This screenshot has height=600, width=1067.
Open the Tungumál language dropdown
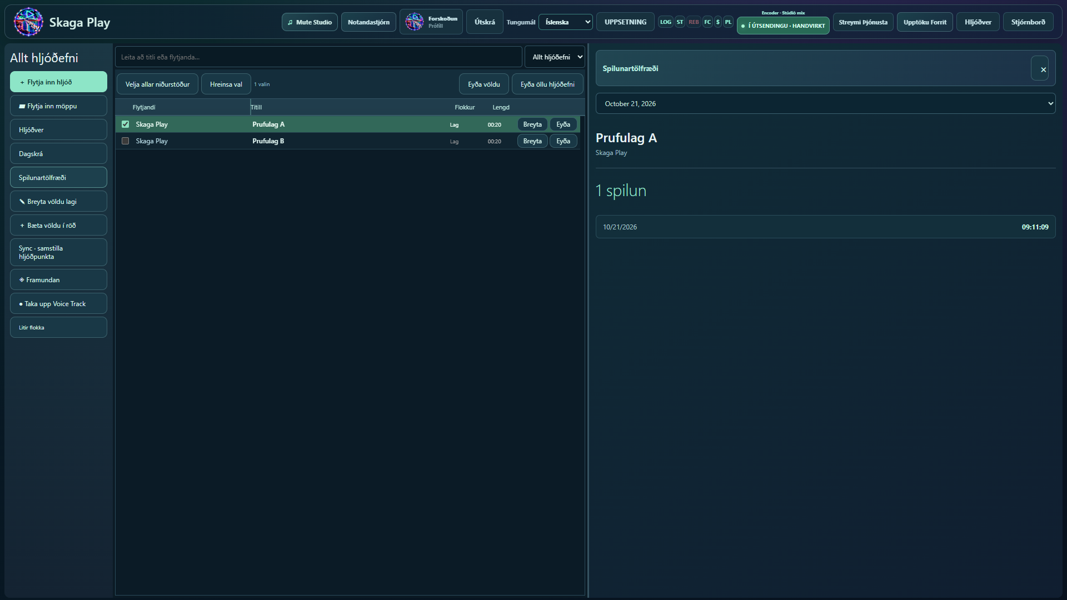[565, 22]
